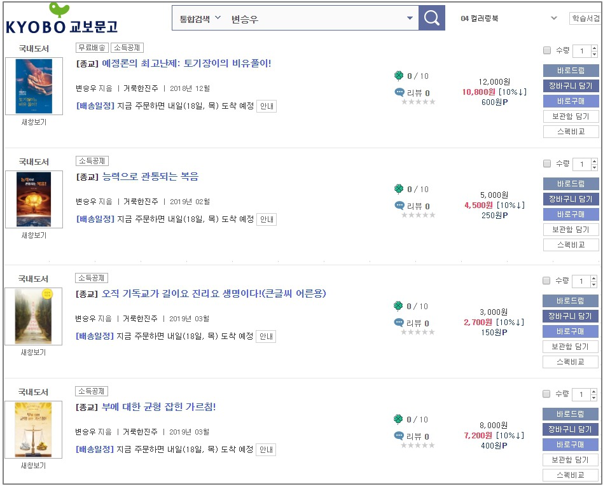Expand the search box suggestion arrow
603x486 pixels.
tap(410, 18)
